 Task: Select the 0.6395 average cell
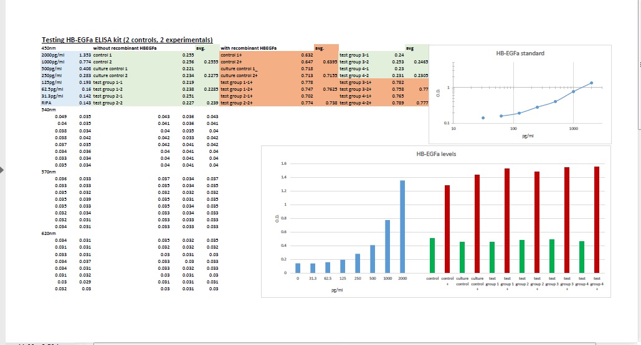[330, 62]
